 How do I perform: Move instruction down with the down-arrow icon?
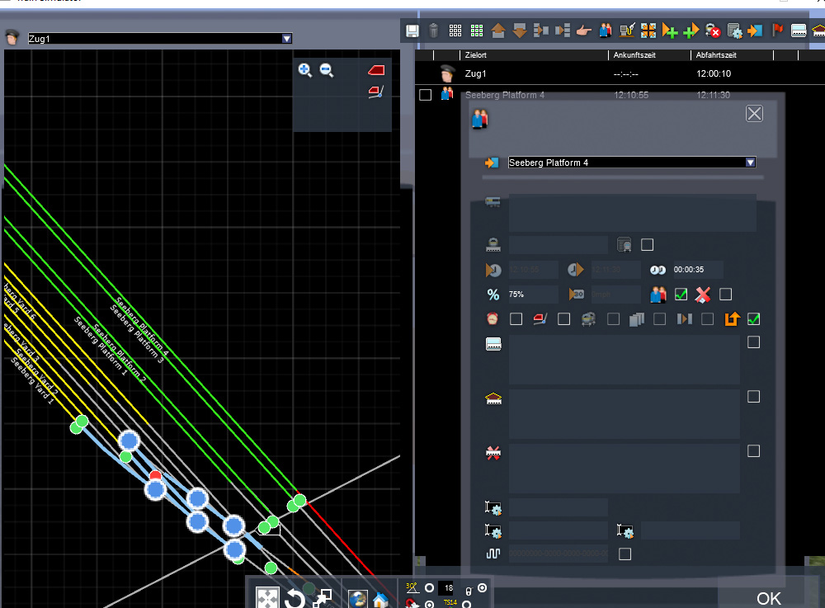tap(520, 31)
